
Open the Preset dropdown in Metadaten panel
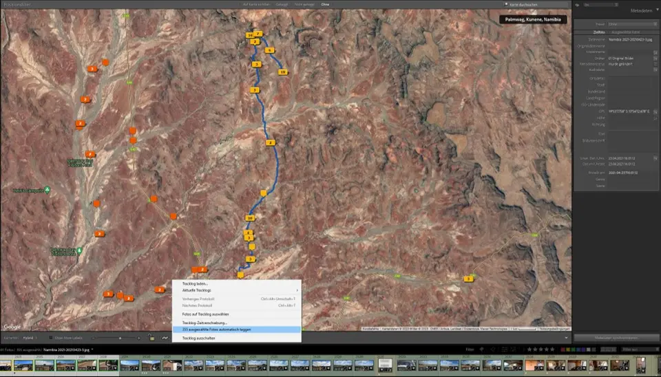point(631,24)
